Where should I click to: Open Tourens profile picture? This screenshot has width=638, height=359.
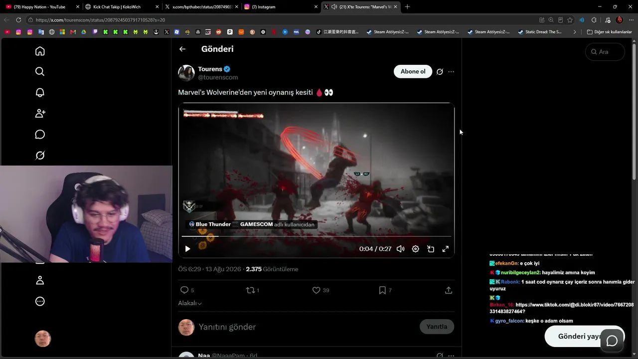(186, 73)
